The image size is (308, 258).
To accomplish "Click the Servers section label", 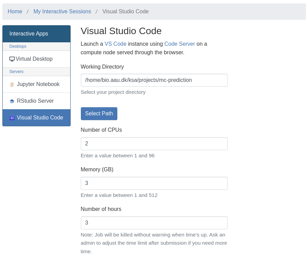I will (16, 72).
